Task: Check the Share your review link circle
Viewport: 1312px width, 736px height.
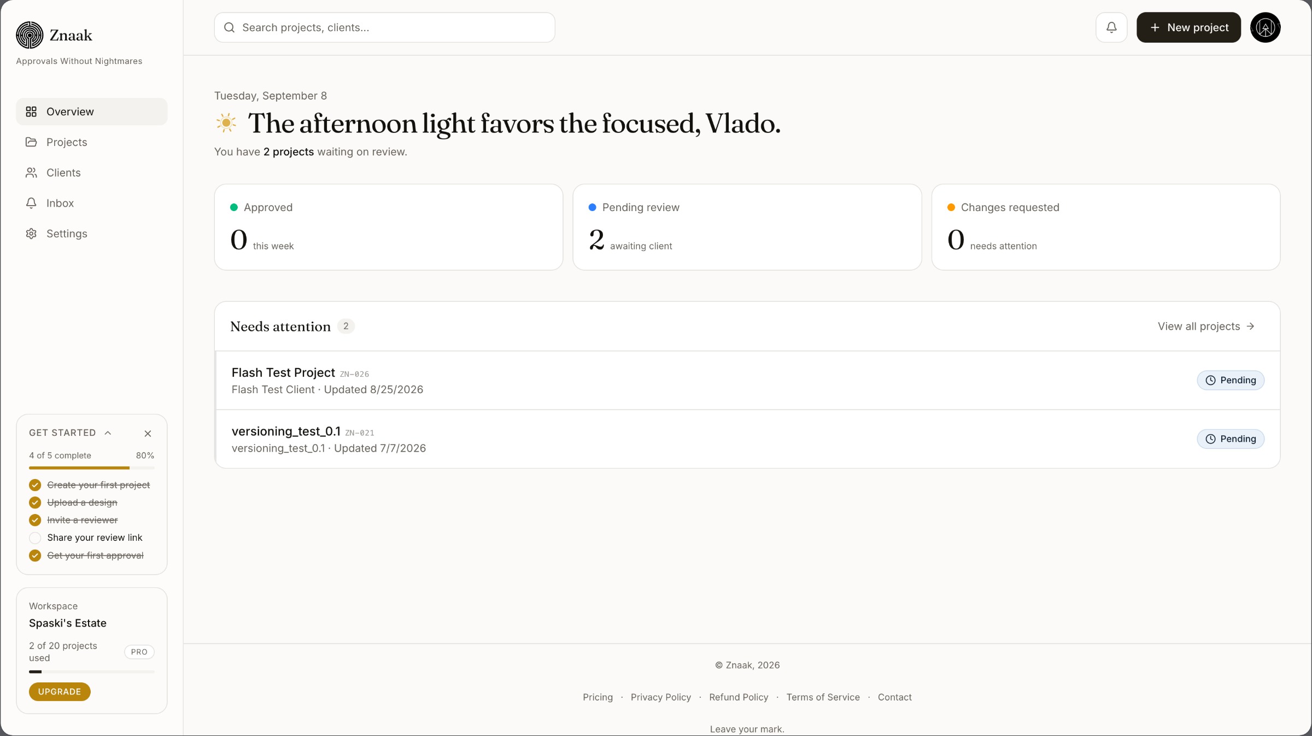Action: [x=35, y=538]
